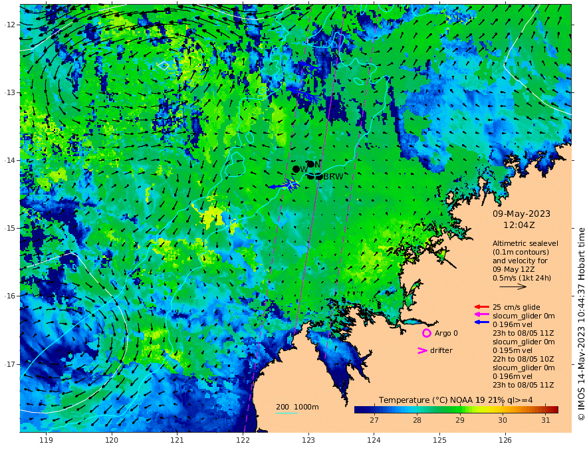Click the drifter legend label

(x=441, y=350)
